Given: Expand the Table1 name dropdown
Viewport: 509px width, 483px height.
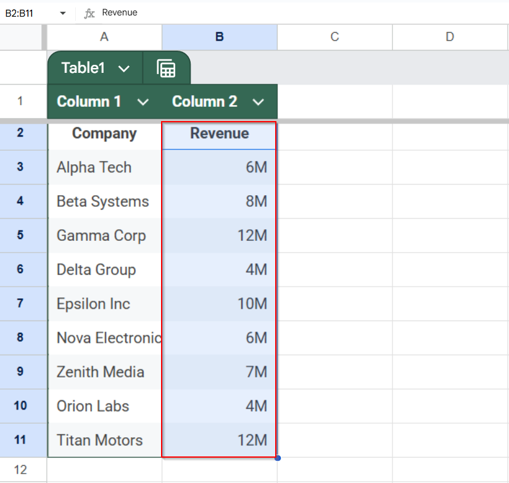Looking at the screenshot, I should pyautogui.click(x=123, y=69).
